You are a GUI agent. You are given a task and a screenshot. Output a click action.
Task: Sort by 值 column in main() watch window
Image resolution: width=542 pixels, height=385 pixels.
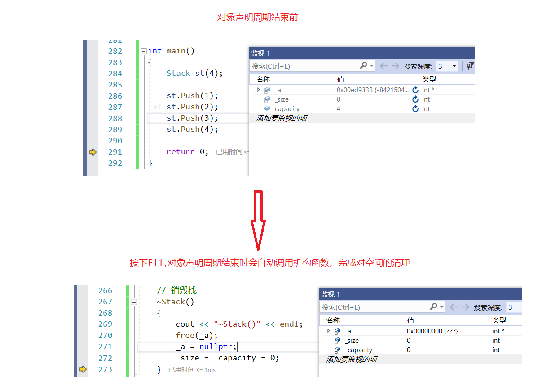tap(377, 79)
